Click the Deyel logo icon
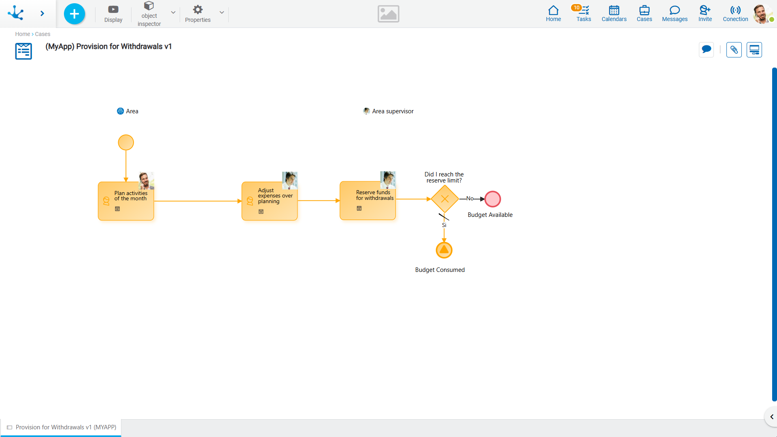 [x=16, y=13]
